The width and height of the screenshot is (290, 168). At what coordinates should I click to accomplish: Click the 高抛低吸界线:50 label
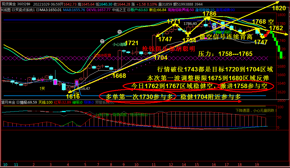tap(181, 10)
